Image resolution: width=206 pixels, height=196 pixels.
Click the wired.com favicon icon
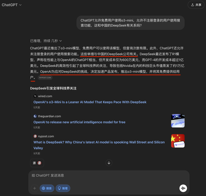coord(35,96)
